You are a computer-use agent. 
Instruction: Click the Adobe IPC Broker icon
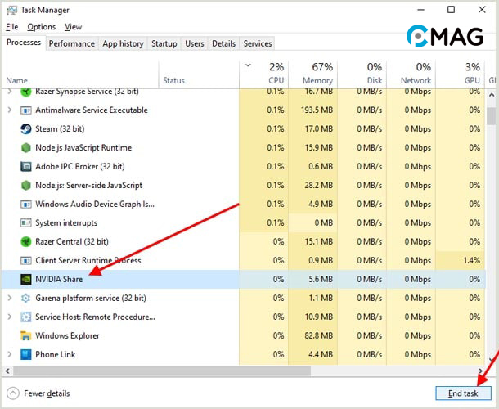26,167
